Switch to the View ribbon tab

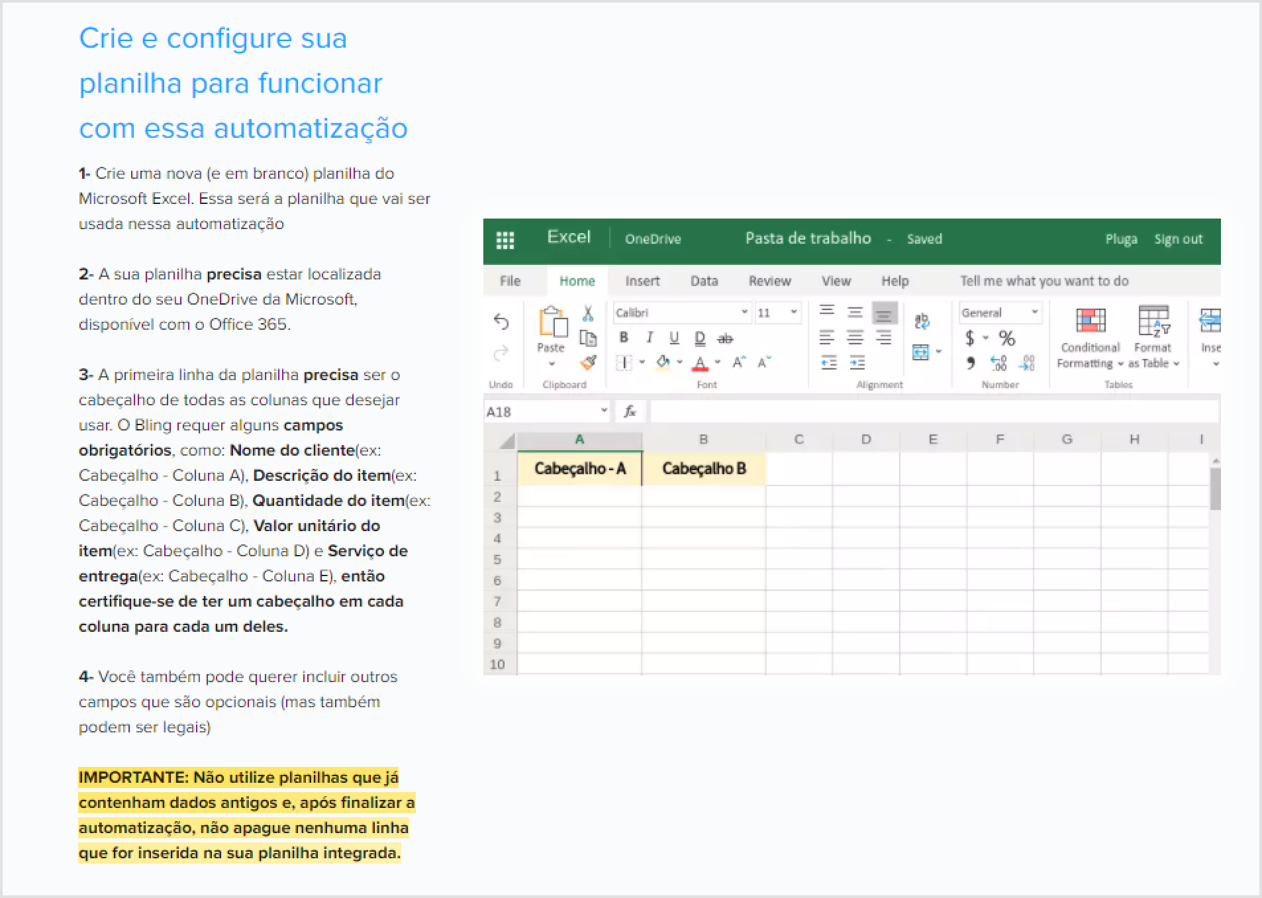(x=836, y=281)
